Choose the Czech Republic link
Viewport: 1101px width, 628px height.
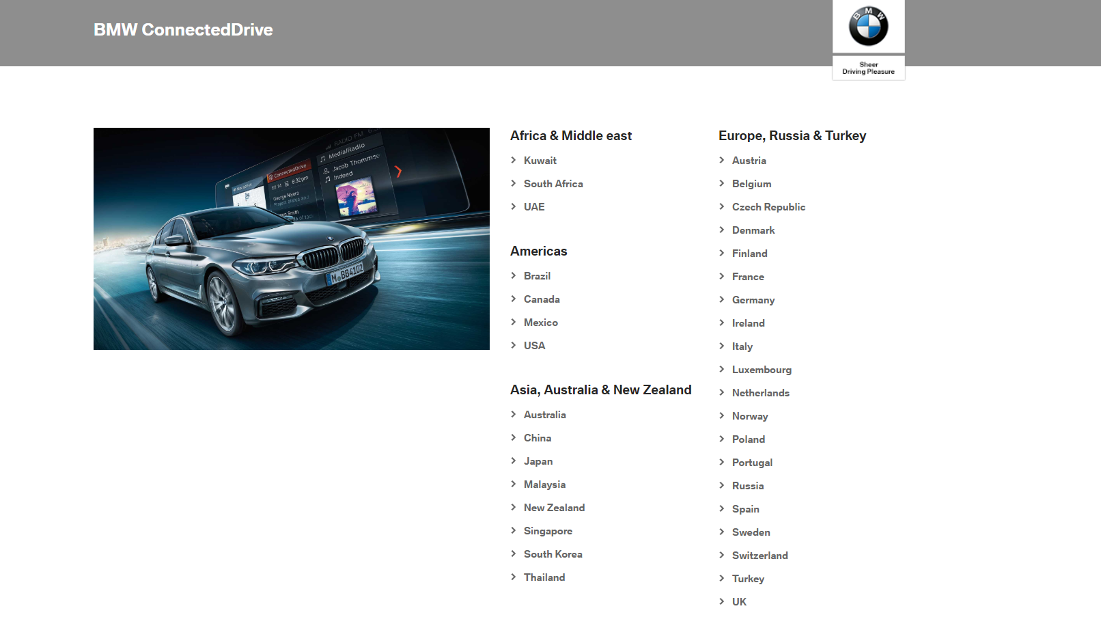tap(768, 207)
